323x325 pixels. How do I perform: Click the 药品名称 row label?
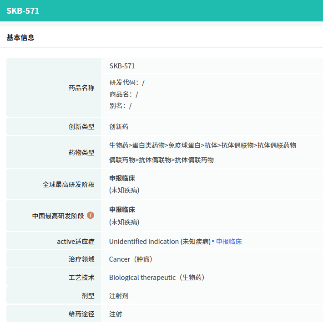81,88
